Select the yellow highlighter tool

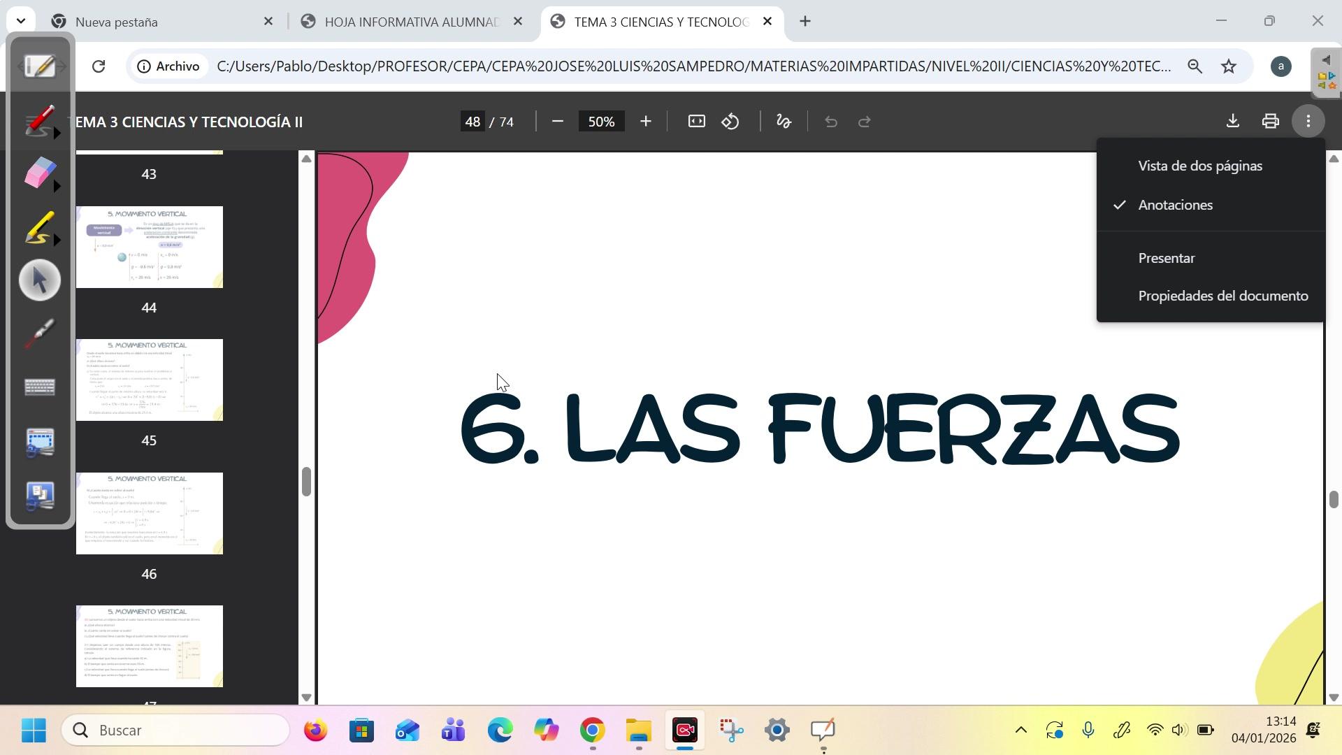pyautogui.click(x=38, y=227)
